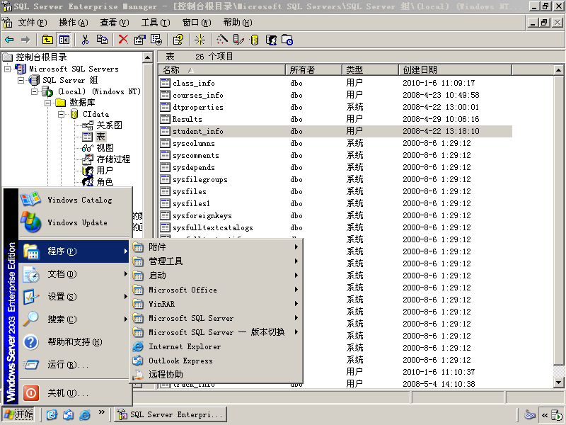Click the 开始 Start button

coord(19,414)
